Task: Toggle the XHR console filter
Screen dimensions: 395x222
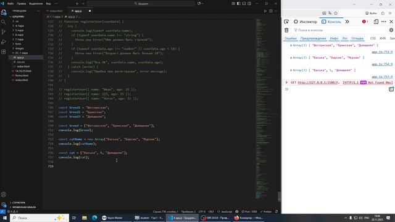Action: [x=383, y=38]
